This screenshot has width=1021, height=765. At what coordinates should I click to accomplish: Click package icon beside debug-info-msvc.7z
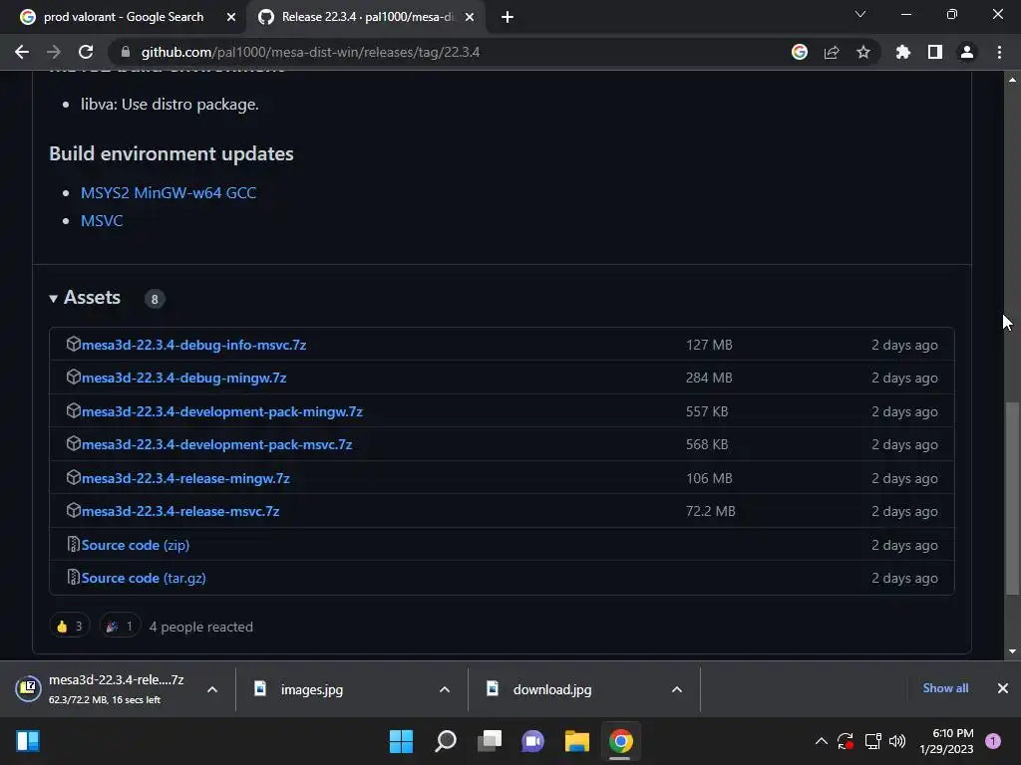click(73, 344)
